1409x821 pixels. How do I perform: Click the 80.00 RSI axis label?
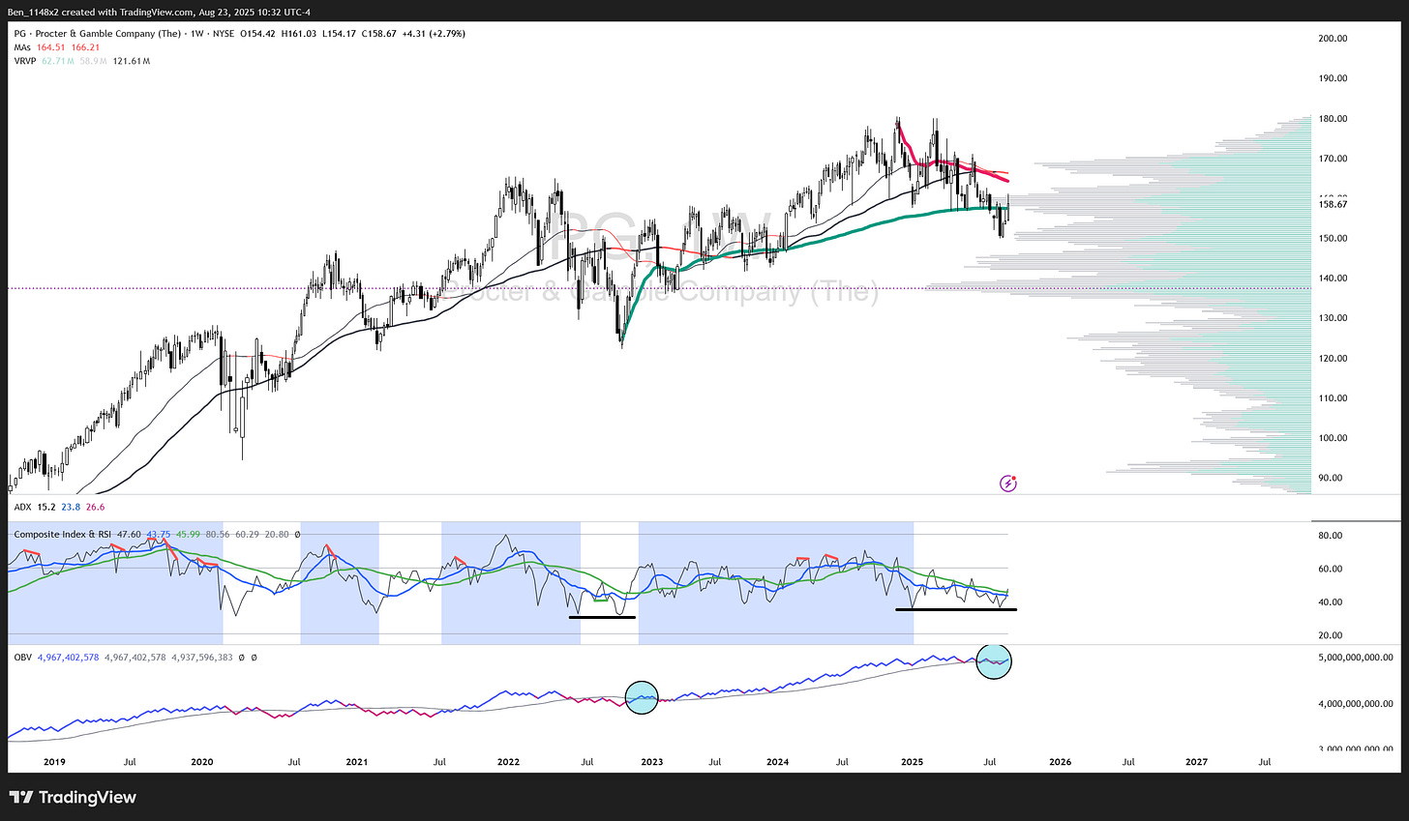click(1331, 536)
